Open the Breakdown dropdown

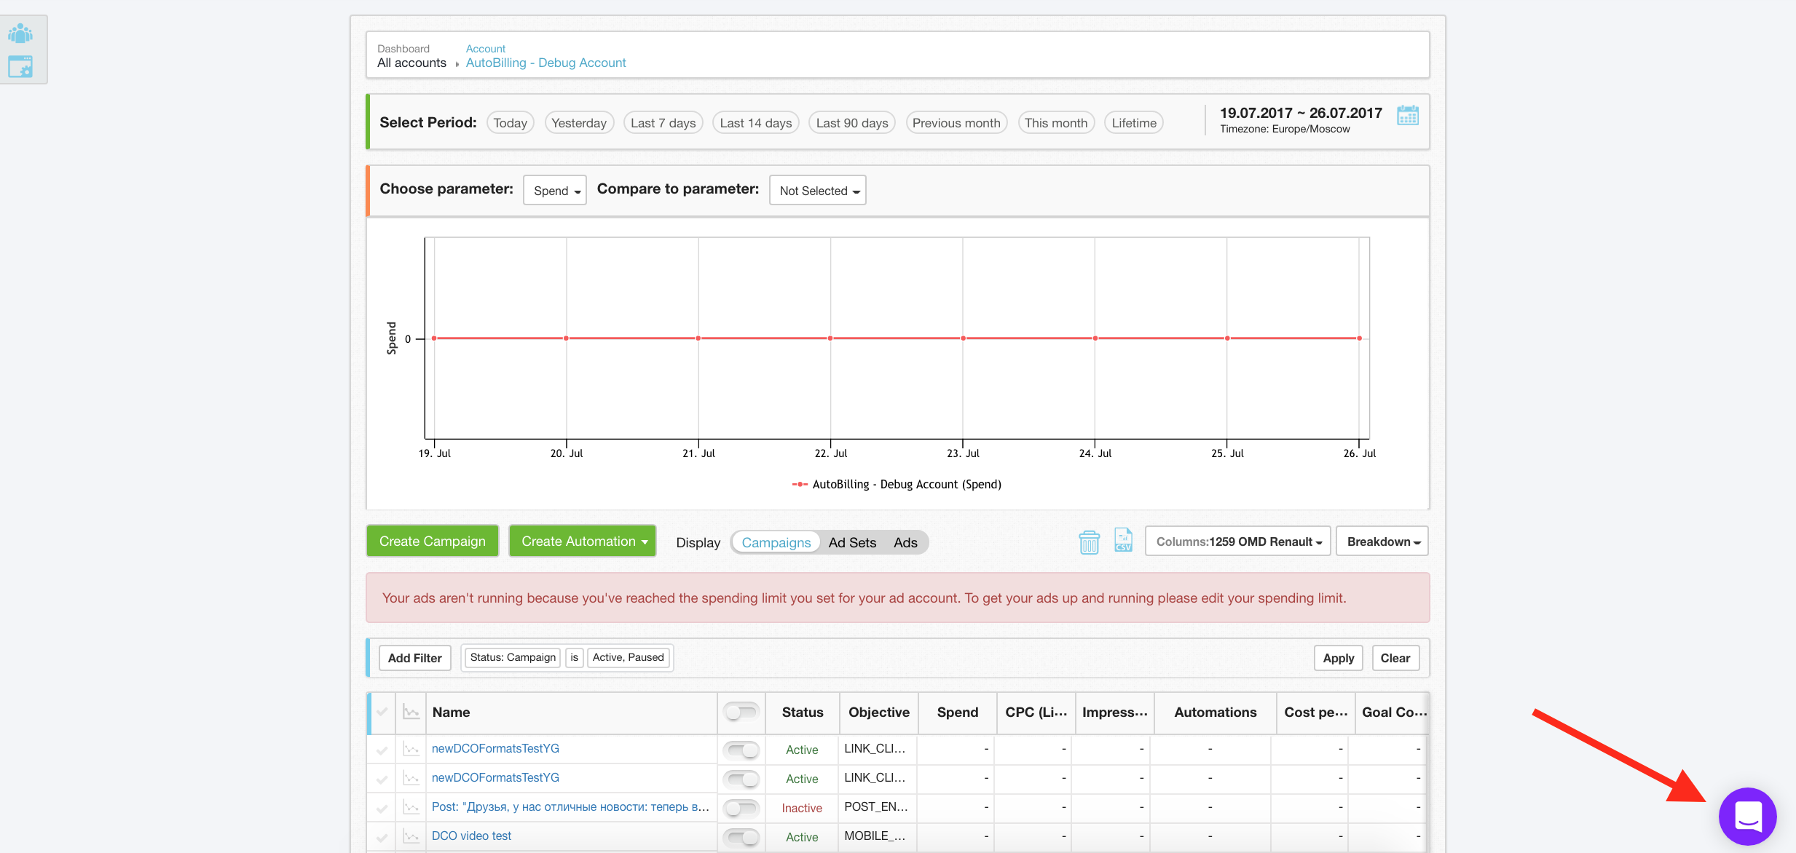point(1382,541)
